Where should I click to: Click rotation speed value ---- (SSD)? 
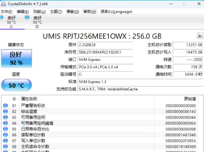point(188,59)
